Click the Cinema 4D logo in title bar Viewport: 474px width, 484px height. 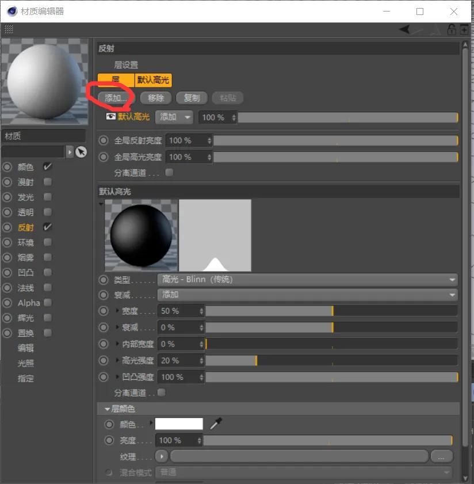click(x=12, y=11)
